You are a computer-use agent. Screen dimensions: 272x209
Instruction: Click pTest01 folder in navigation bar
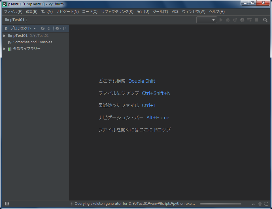(x=15, y=20)
